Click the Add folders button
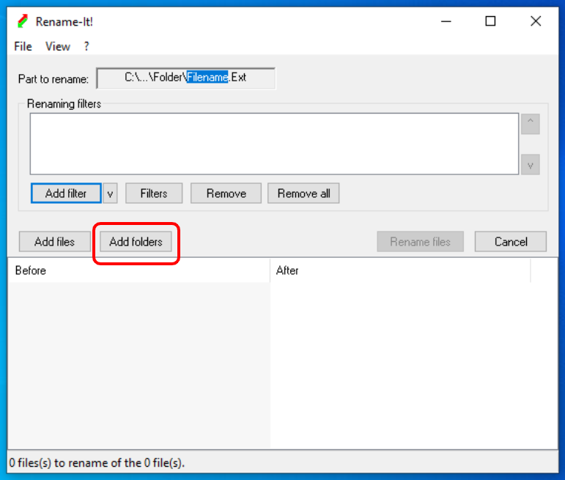 click(136, 241)
